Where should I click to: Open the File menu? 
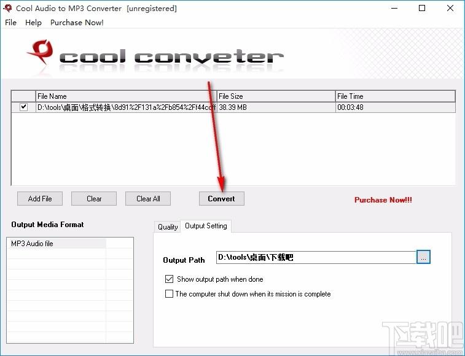coord(10,23)
